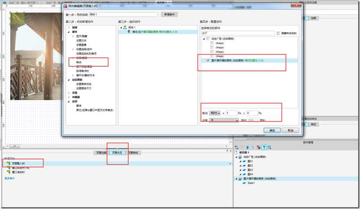
Task: Select the green widget on the canvas
Action: [17, 19]
